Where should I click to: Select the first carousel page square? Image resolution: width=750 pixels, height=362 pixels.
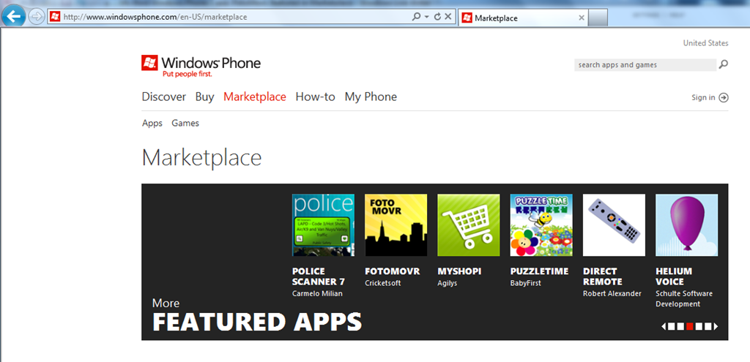(671, 326)
